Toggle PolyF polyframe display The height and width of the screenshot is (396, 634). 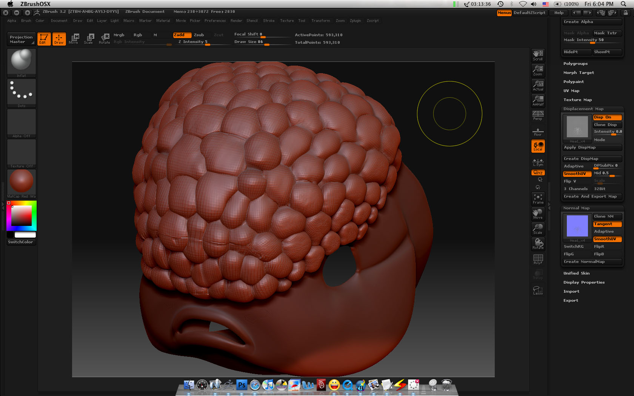(x=538, y=259)
